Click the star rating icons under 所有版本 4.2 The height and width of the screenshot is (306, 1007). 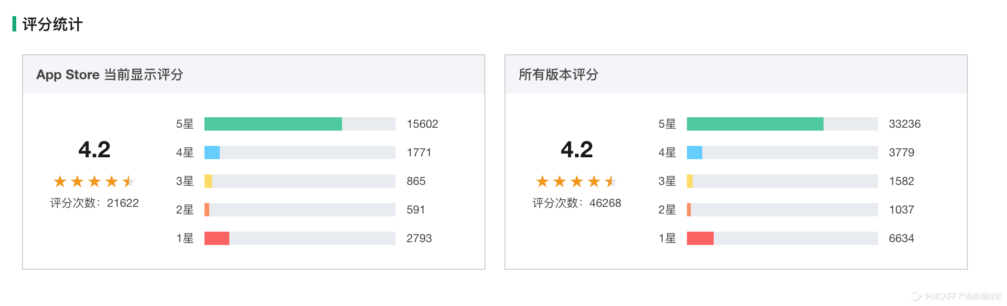pyautogui.click(x=577, y=181)
